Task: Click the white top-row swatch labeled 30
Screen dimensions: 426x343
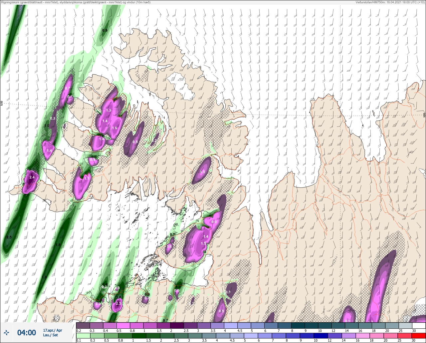Action: tap(419, 325)
